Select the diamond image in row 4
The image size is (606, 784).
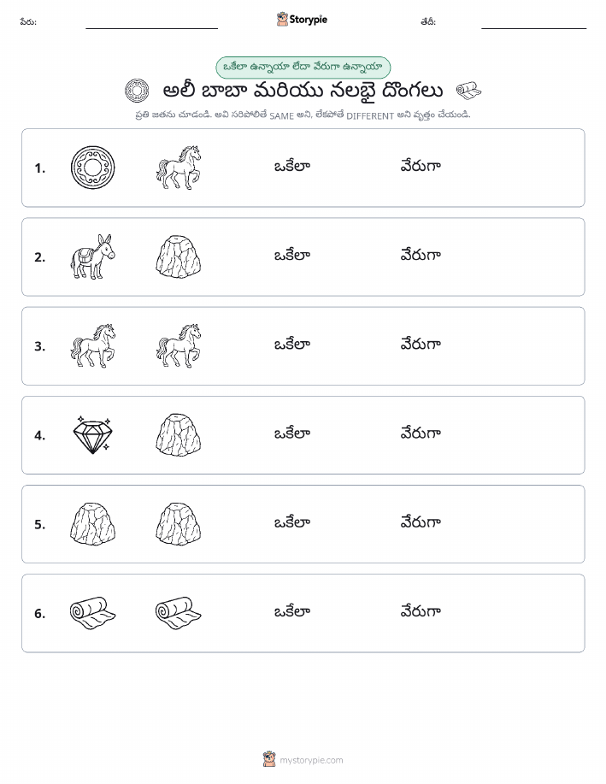coord(92,434)
